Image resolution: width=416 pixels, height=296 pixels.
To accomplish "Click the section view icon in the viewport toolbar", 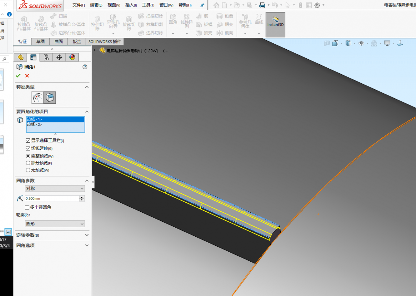I will (327, 43).
